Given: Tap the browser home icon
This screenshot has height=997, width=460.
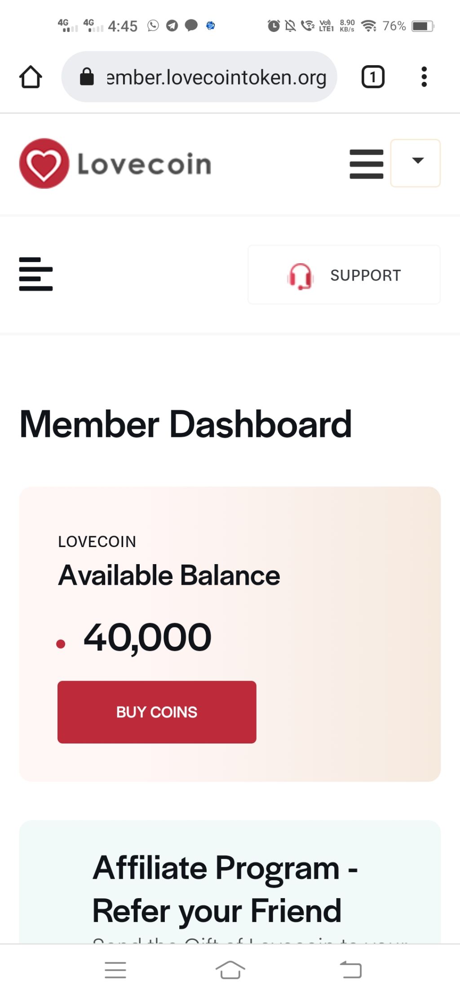Looking at the screenshot, I should [x=31, y=77].
